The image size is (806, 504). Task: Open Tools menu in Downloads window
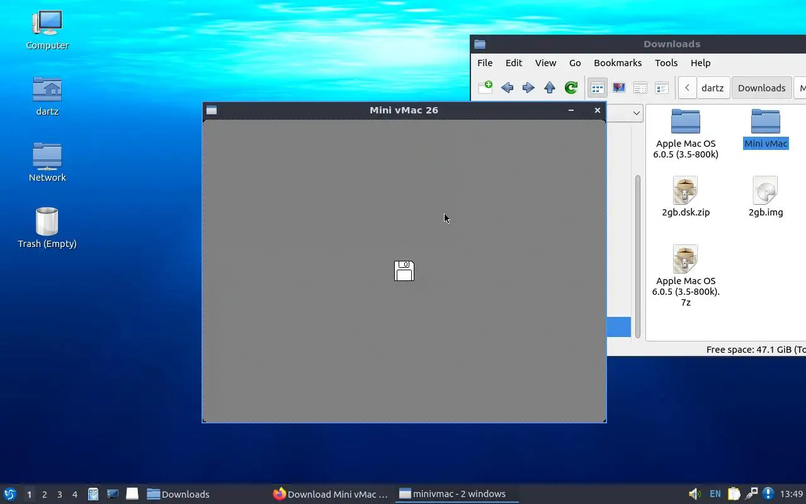[x=666, y=63]
